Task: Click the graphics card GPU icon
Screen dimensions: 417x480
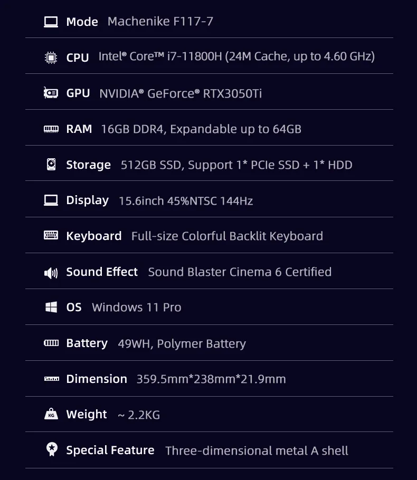Action: [51, 93]
